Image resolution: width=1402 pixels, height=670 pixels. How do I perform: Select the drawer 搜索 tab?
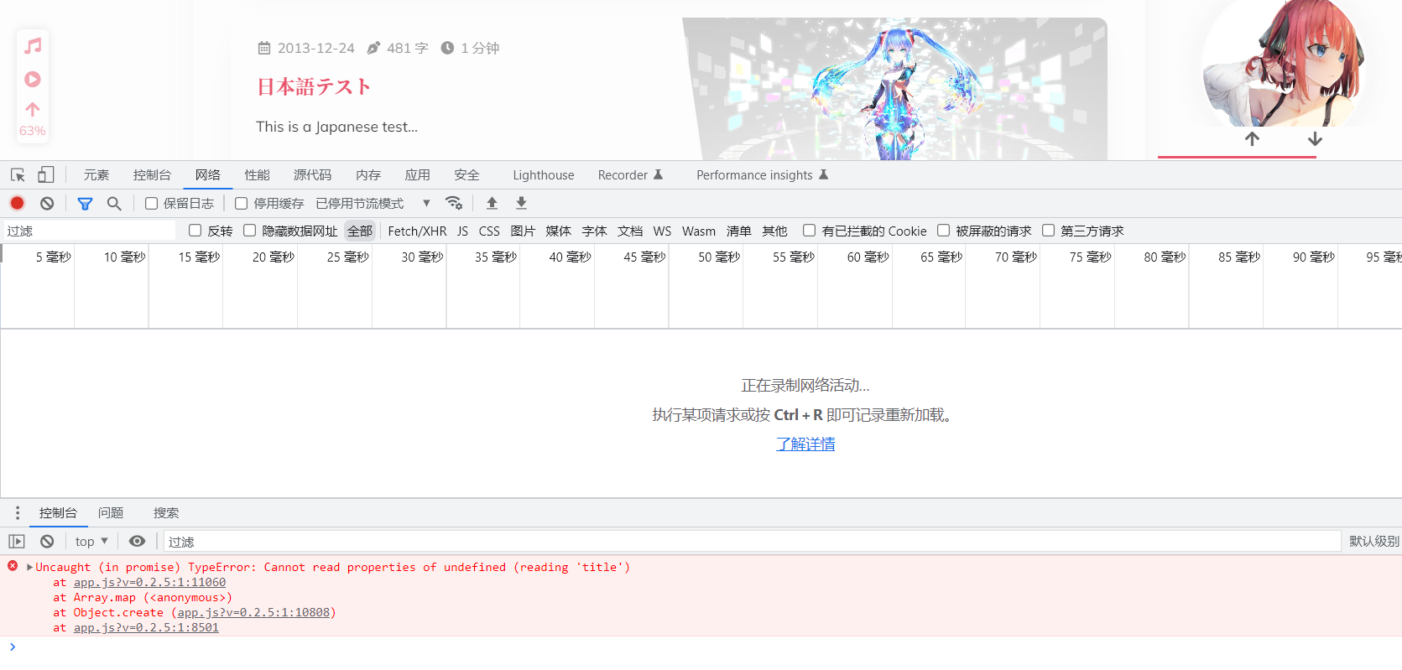pyautogui.click(x=166, y=512)
